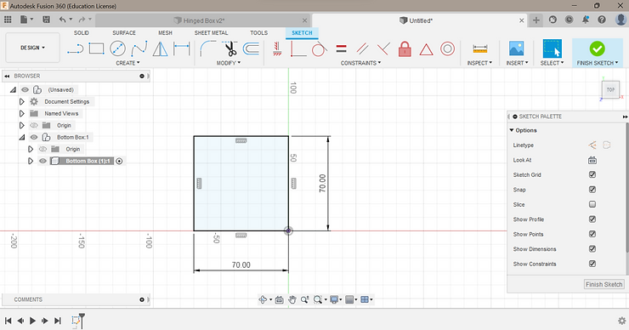This screenshot has height=330, width=629.
Task: Open the MODIFY dropdown menu
Action: (229, 63)
